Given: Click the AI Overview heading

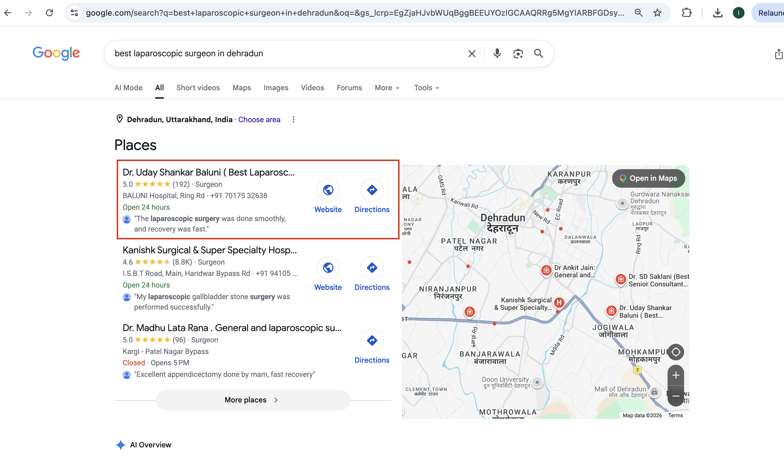Looking at the screenshot, I should click(x=151, y=445).
